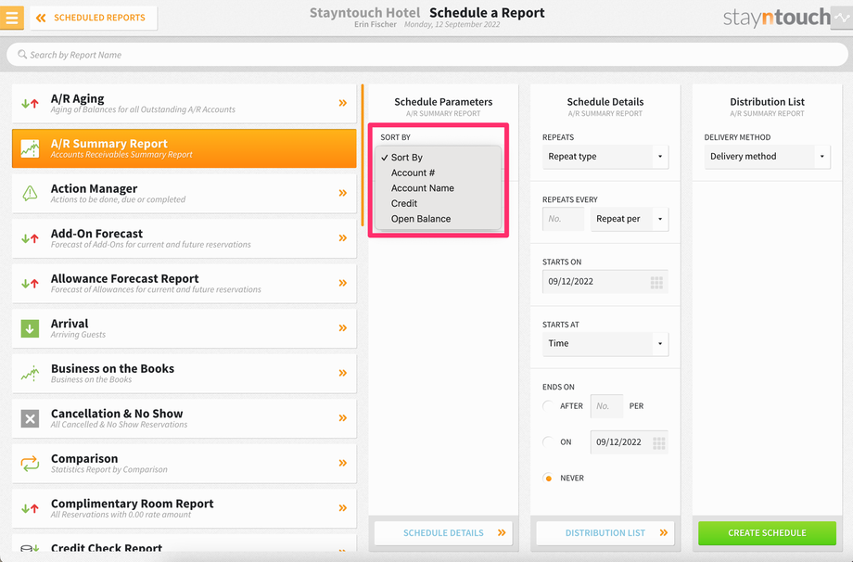Click the Allowance Forecast Report arrows icon
This screenshot has width=853, height=562.
pyautogui.click(x=30, y=284)
